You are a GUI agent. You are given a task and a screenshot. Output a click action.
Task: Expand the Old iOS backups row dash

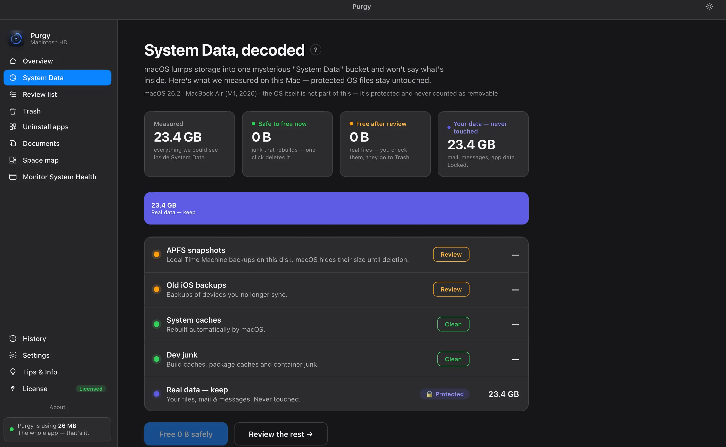click(516, 290)
